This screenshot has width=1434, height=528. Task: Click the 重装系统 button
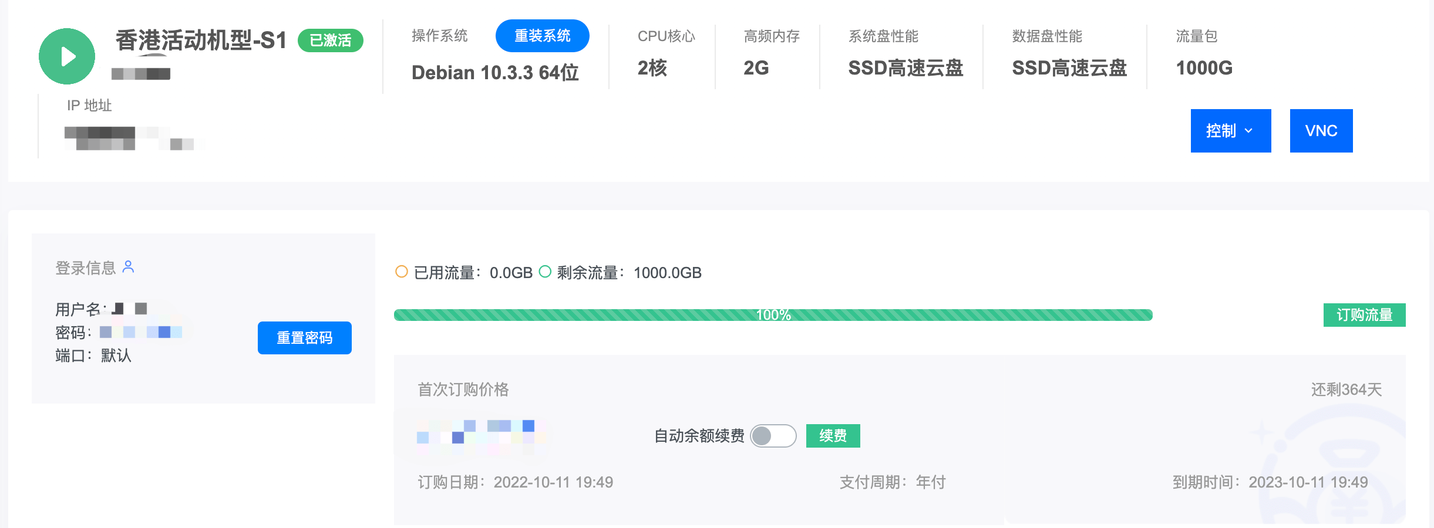click(x=542, y=35)
